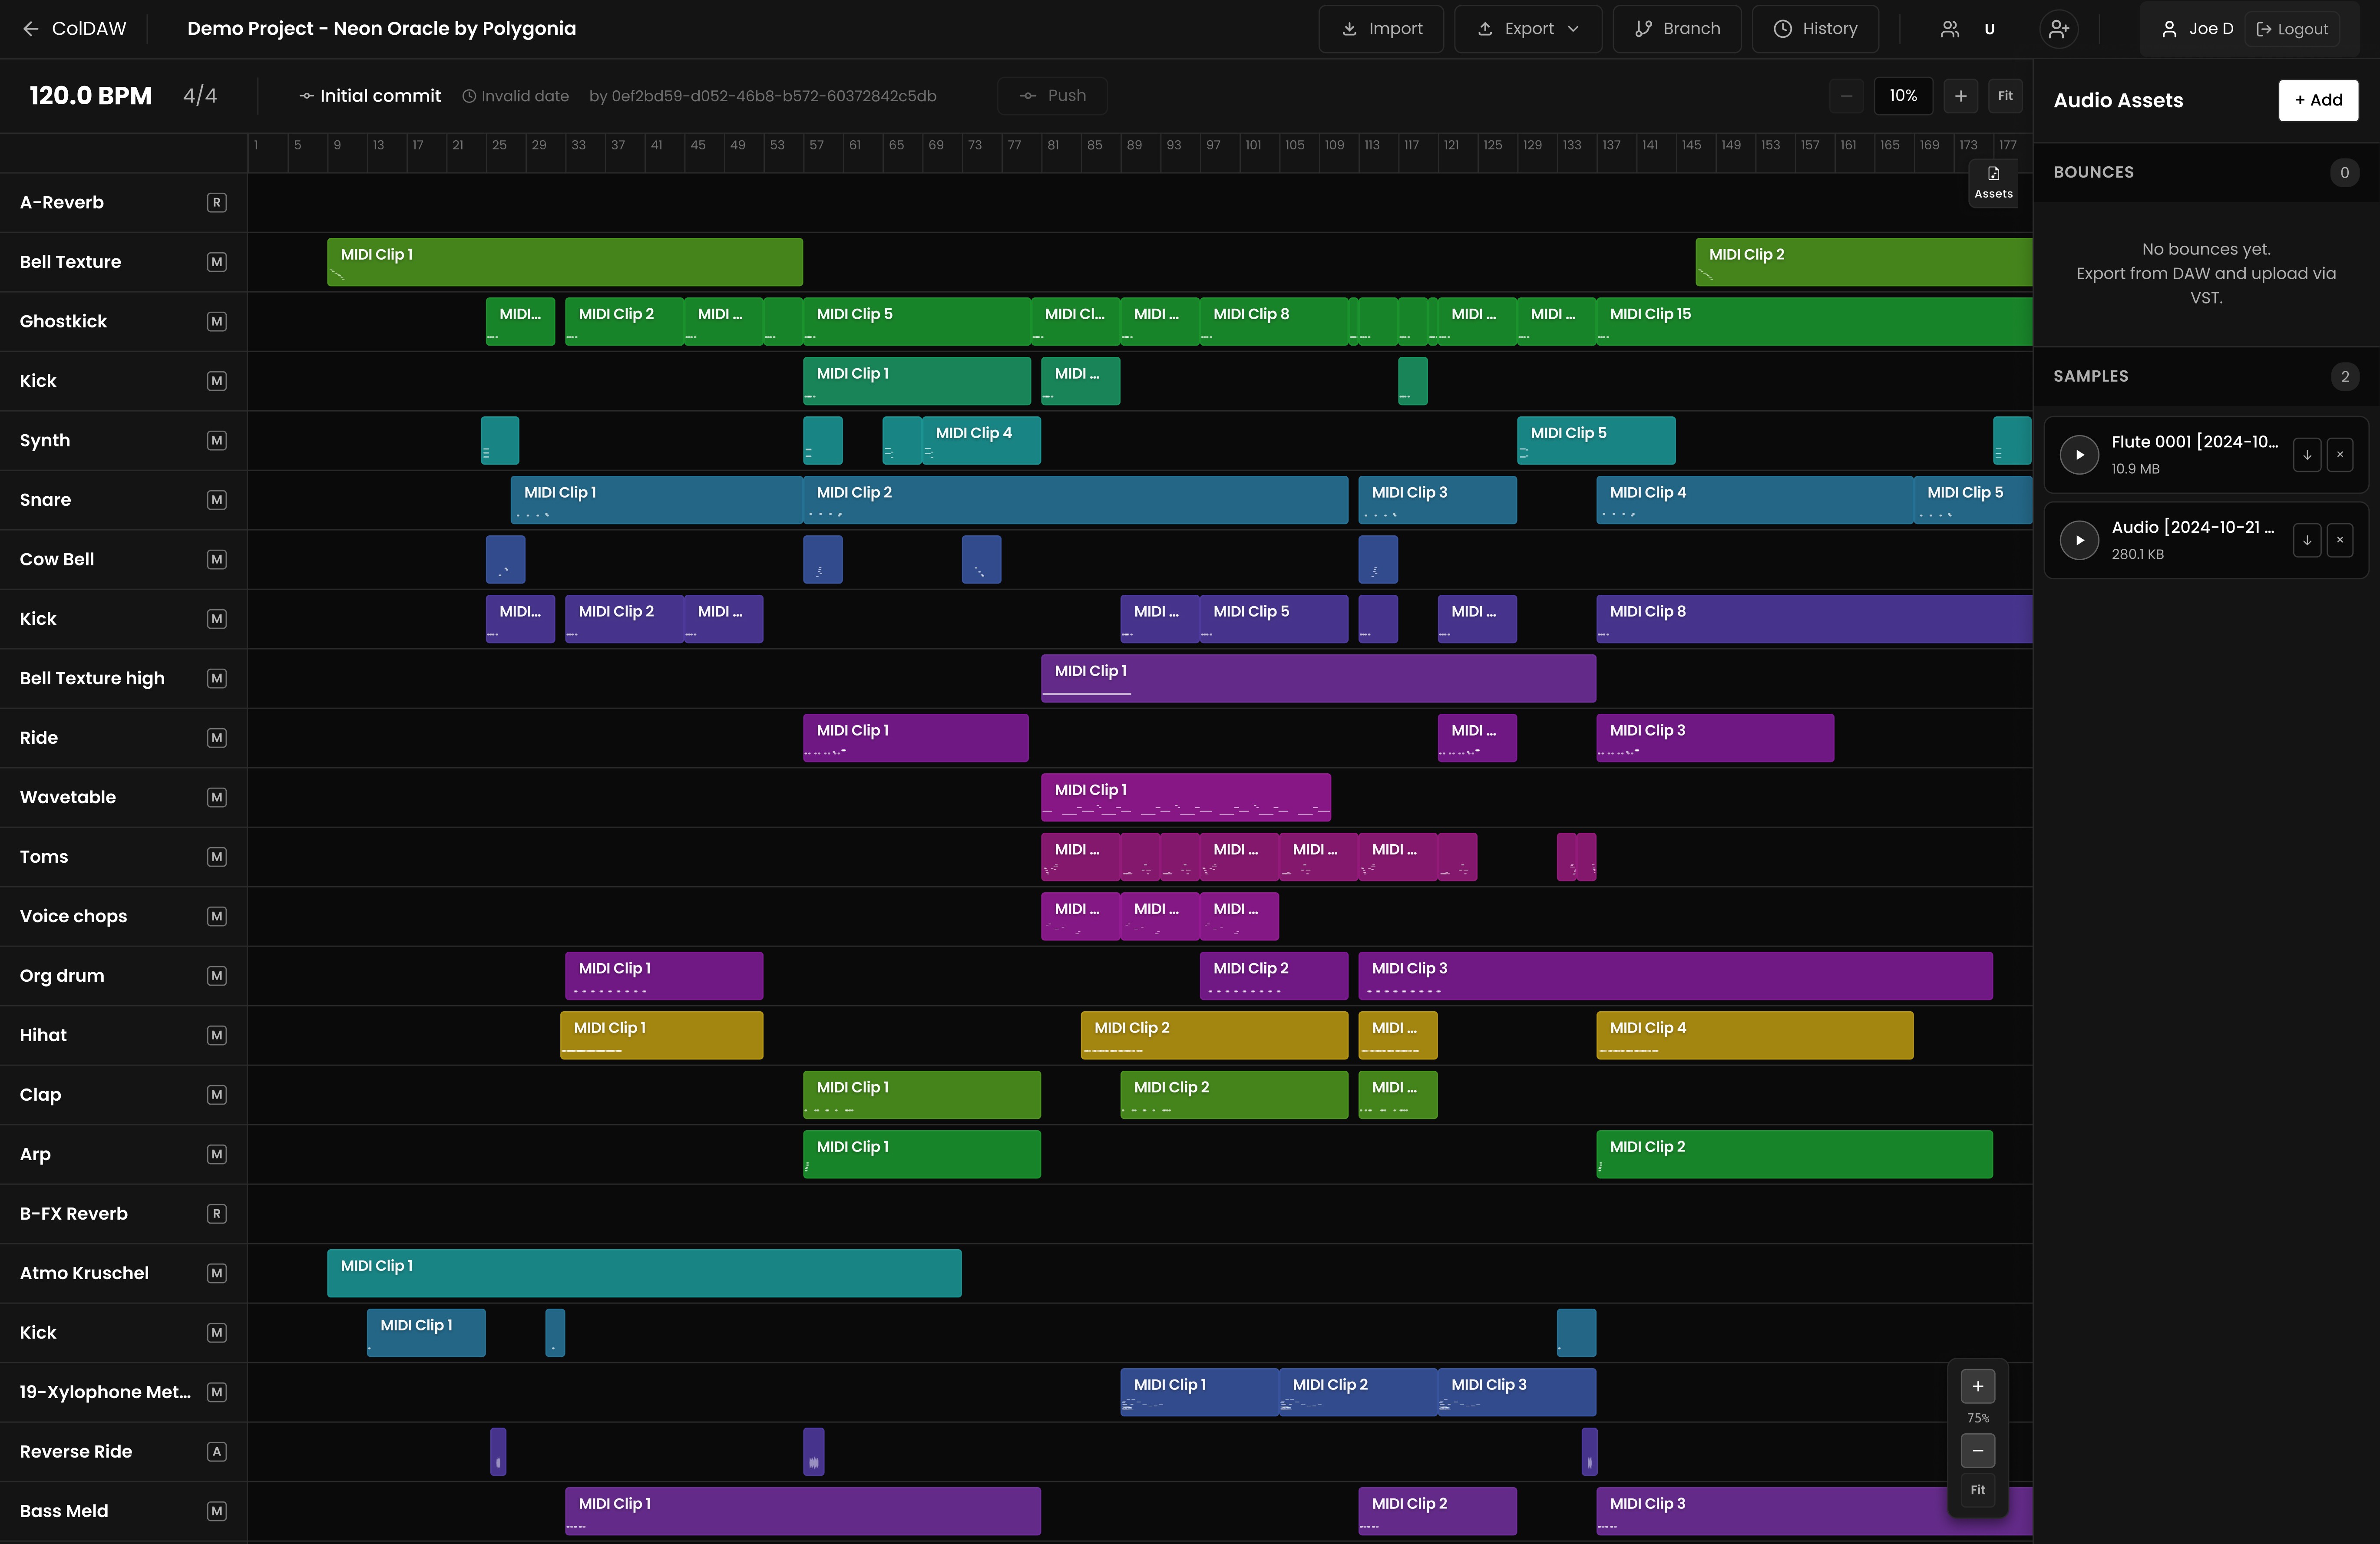Image resolution: width=2380 pixels, height=1544 pixels.
Task: Increase horizontal zoom with plus button
Action: 1960,96
